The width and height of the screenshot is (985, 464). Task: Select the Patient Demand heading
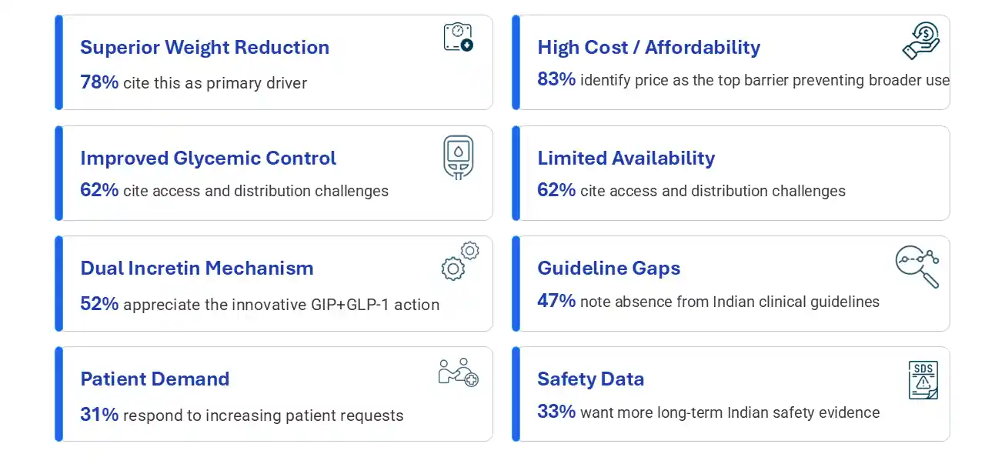(155, 379)
